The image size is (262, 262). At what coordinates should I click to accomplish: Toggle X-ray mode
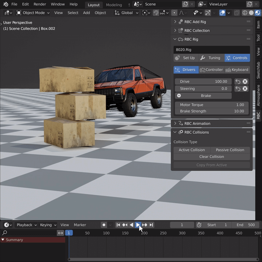[x=236, y=13]
